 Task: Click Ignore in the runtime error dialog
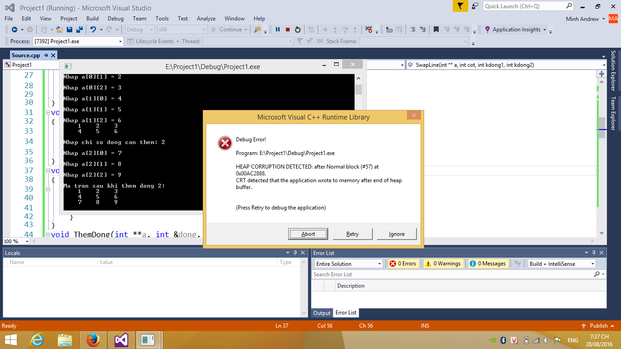(x=396, y=234)
